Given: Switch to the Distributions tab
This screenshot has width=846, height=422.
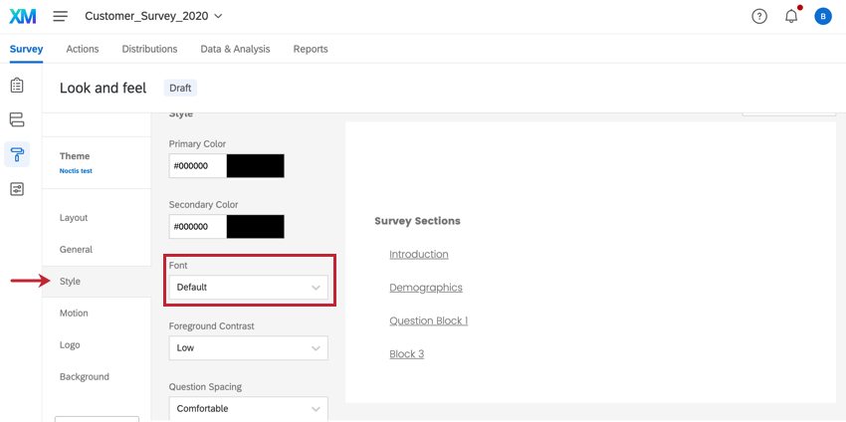Looking at the screenshot, I should (x=149, y=49).
